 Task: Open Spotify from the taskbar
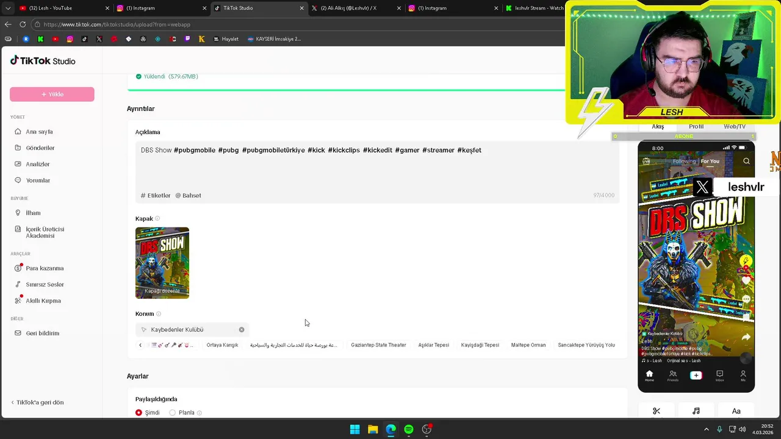pyautogui.click(x=409, y=429)
